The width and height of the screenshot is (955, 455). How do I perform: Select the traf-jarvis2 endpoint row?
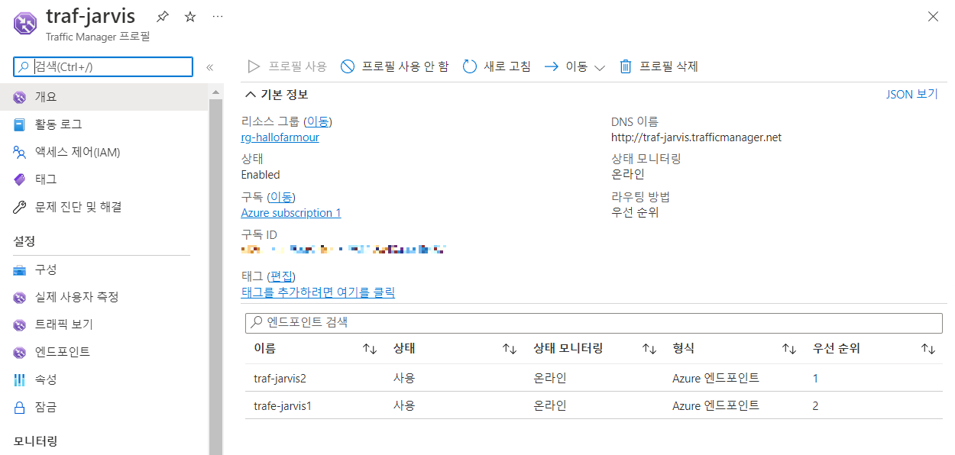(594, 378)
